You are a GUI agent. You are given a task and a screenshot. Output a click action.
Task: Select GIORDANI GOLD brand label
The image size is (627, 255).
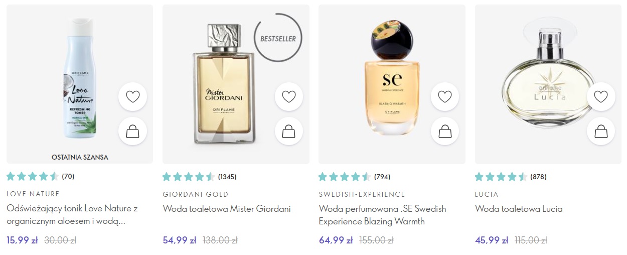pyautogui.click(x=196, y=194)
